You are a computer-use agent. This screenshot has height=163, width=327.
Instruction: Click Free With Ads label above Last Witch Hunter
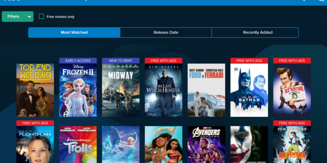click(x=163, y=61)
